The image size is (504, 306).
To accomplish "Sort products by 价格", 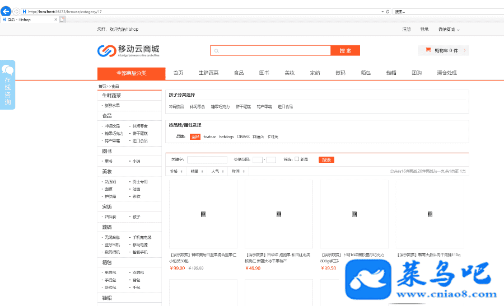I will click(174, 171).
